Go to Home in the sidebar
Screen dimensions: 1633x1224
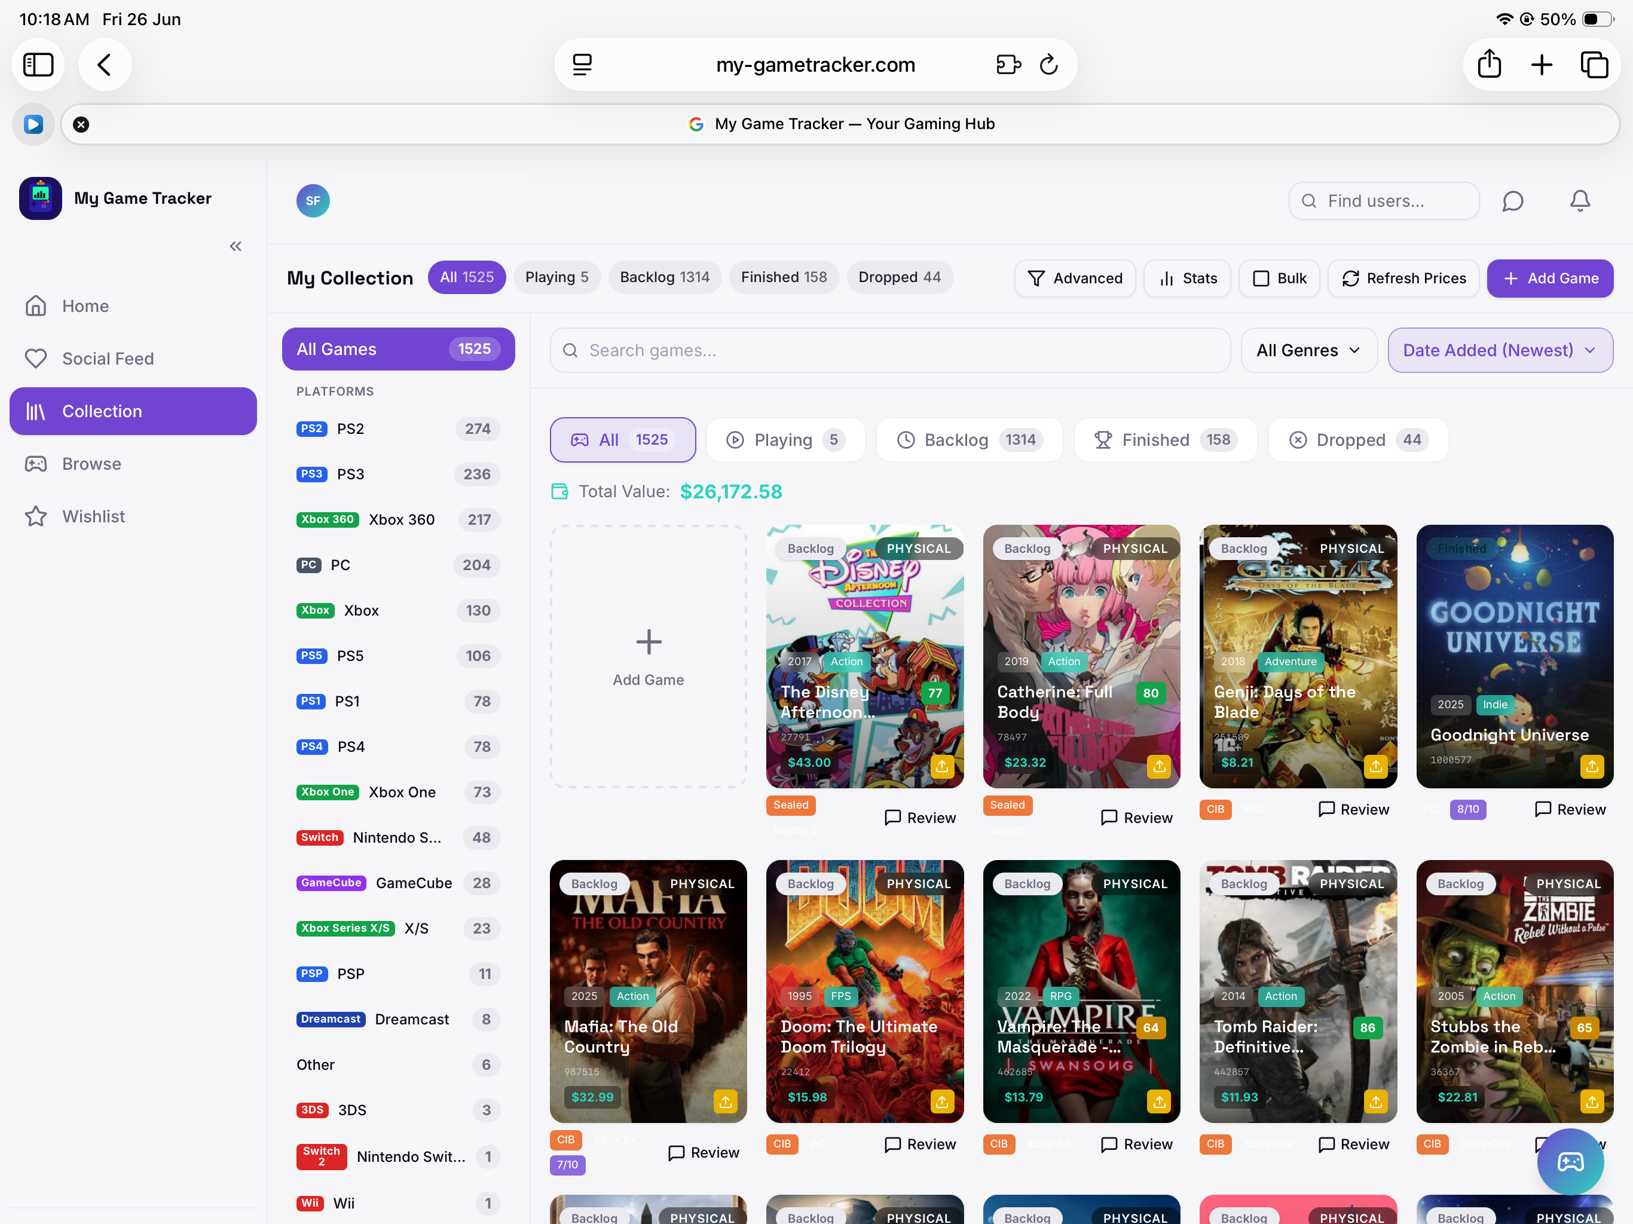[133, 305]
